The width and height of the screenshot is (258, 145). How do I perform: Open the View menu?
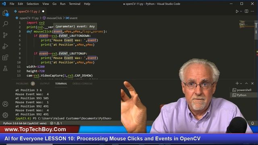(x=46, y=4)
